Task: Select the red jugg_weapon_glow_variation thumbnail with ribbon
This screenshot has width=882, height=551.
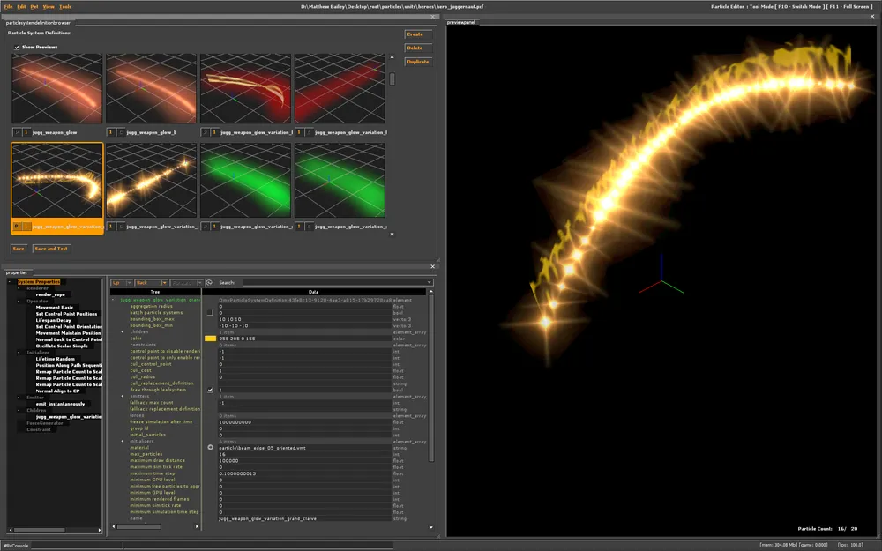Action: (246, 88)
